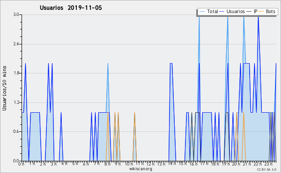Click the '12 h' x-axis label
The width and height of the screenshot is (281, 173).
[x=150, y=164]
